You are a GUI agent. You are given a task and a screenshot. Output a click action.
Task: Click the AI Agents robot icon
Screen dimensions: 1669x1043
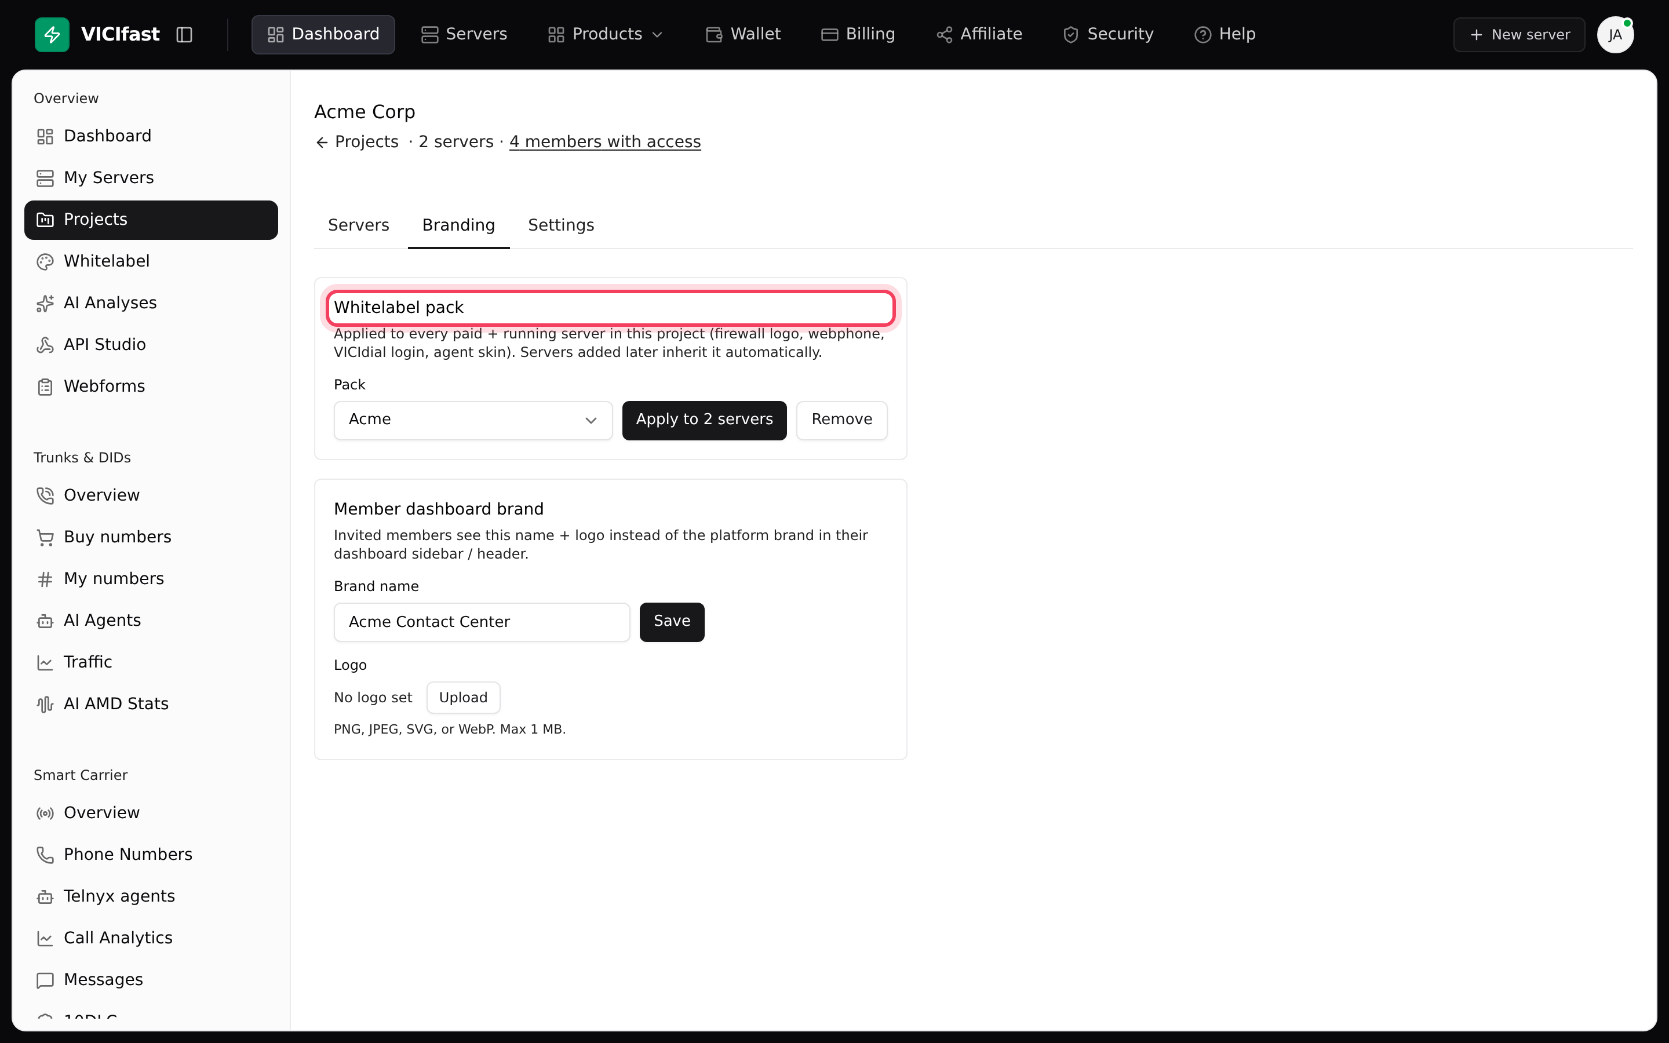45,621
